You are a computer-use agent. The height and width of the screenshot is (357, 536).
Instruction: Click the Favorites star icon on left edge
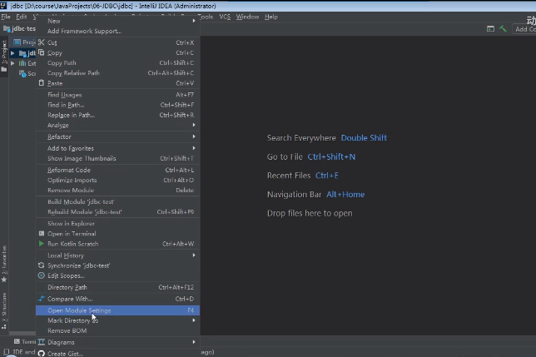(x=4, y=280)
